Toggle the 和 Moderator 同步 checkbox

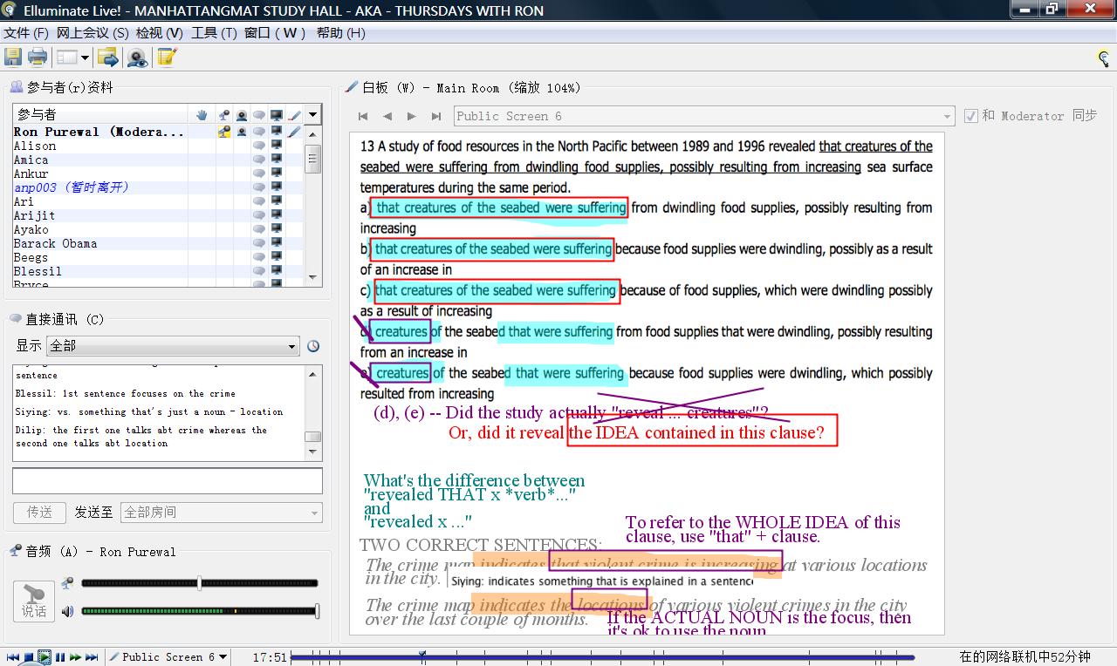[x=971, y=116]
